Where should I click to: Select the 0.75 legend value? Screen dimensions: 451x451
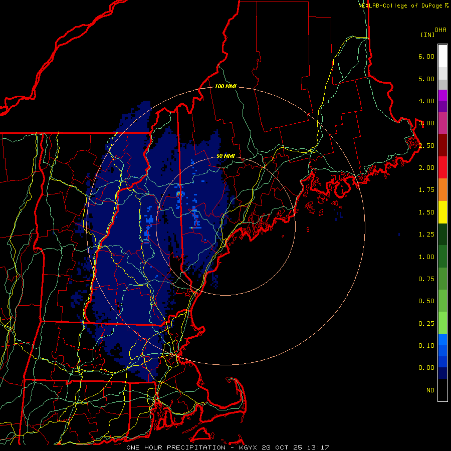tap(426, 279)
